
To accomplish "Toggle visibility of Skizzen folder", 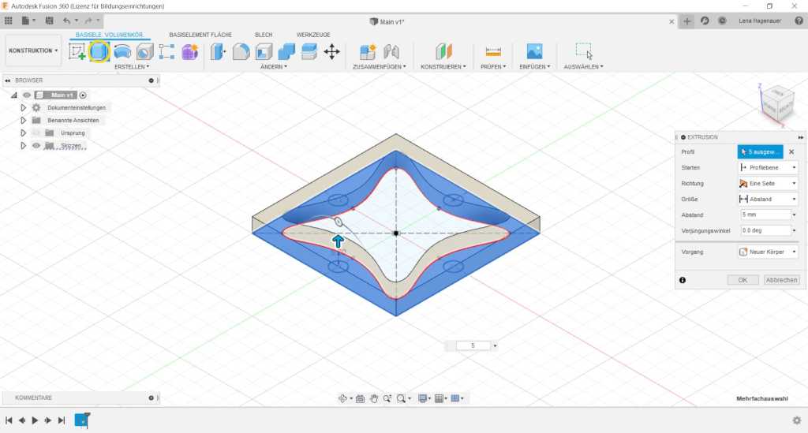I will pyautogui.click(x=36, y=146).
